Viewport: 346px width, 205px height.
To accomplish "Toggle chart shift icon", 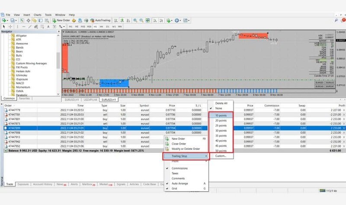I will coord(161,20).
